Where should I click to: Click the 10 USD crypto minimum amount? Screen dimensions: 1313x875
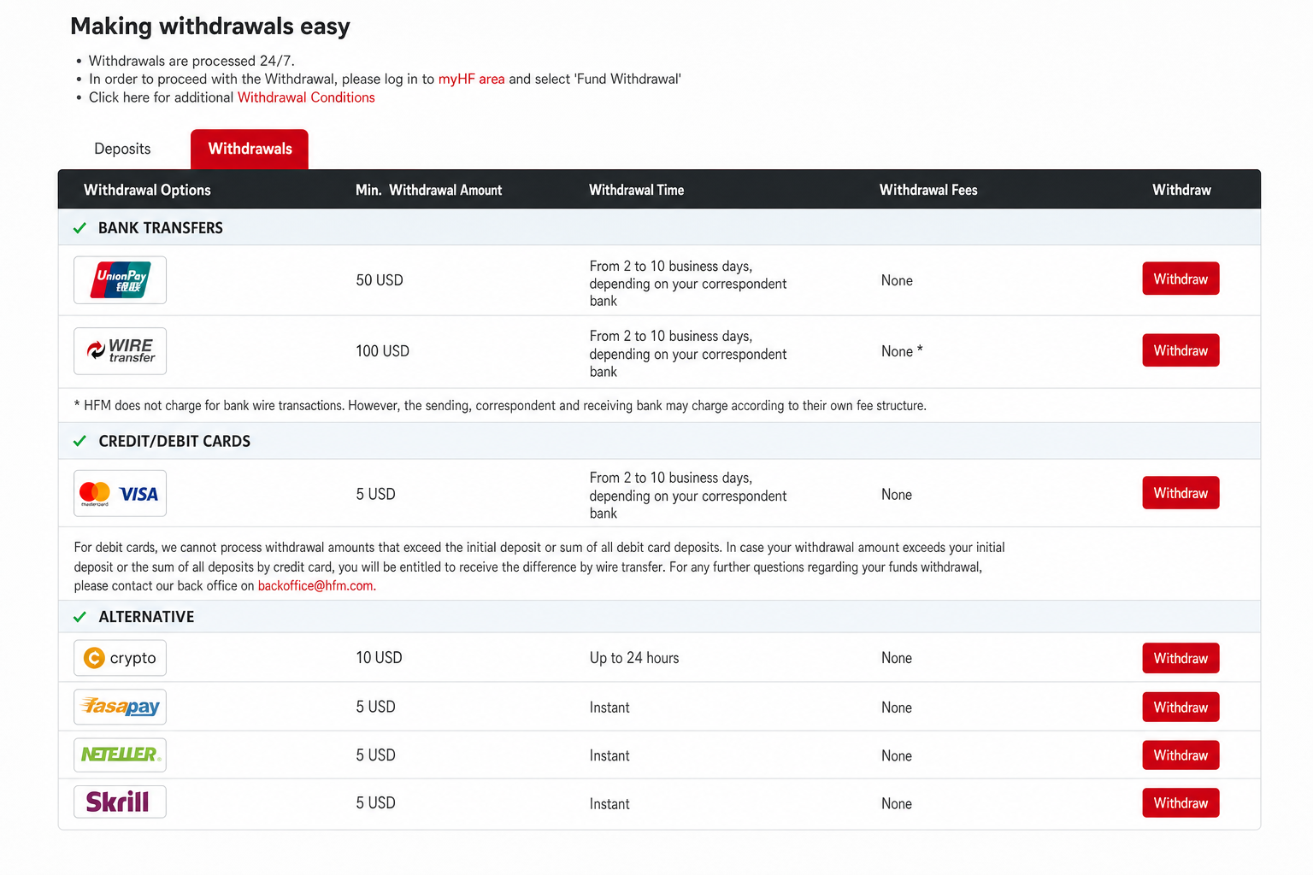(379, 658)
